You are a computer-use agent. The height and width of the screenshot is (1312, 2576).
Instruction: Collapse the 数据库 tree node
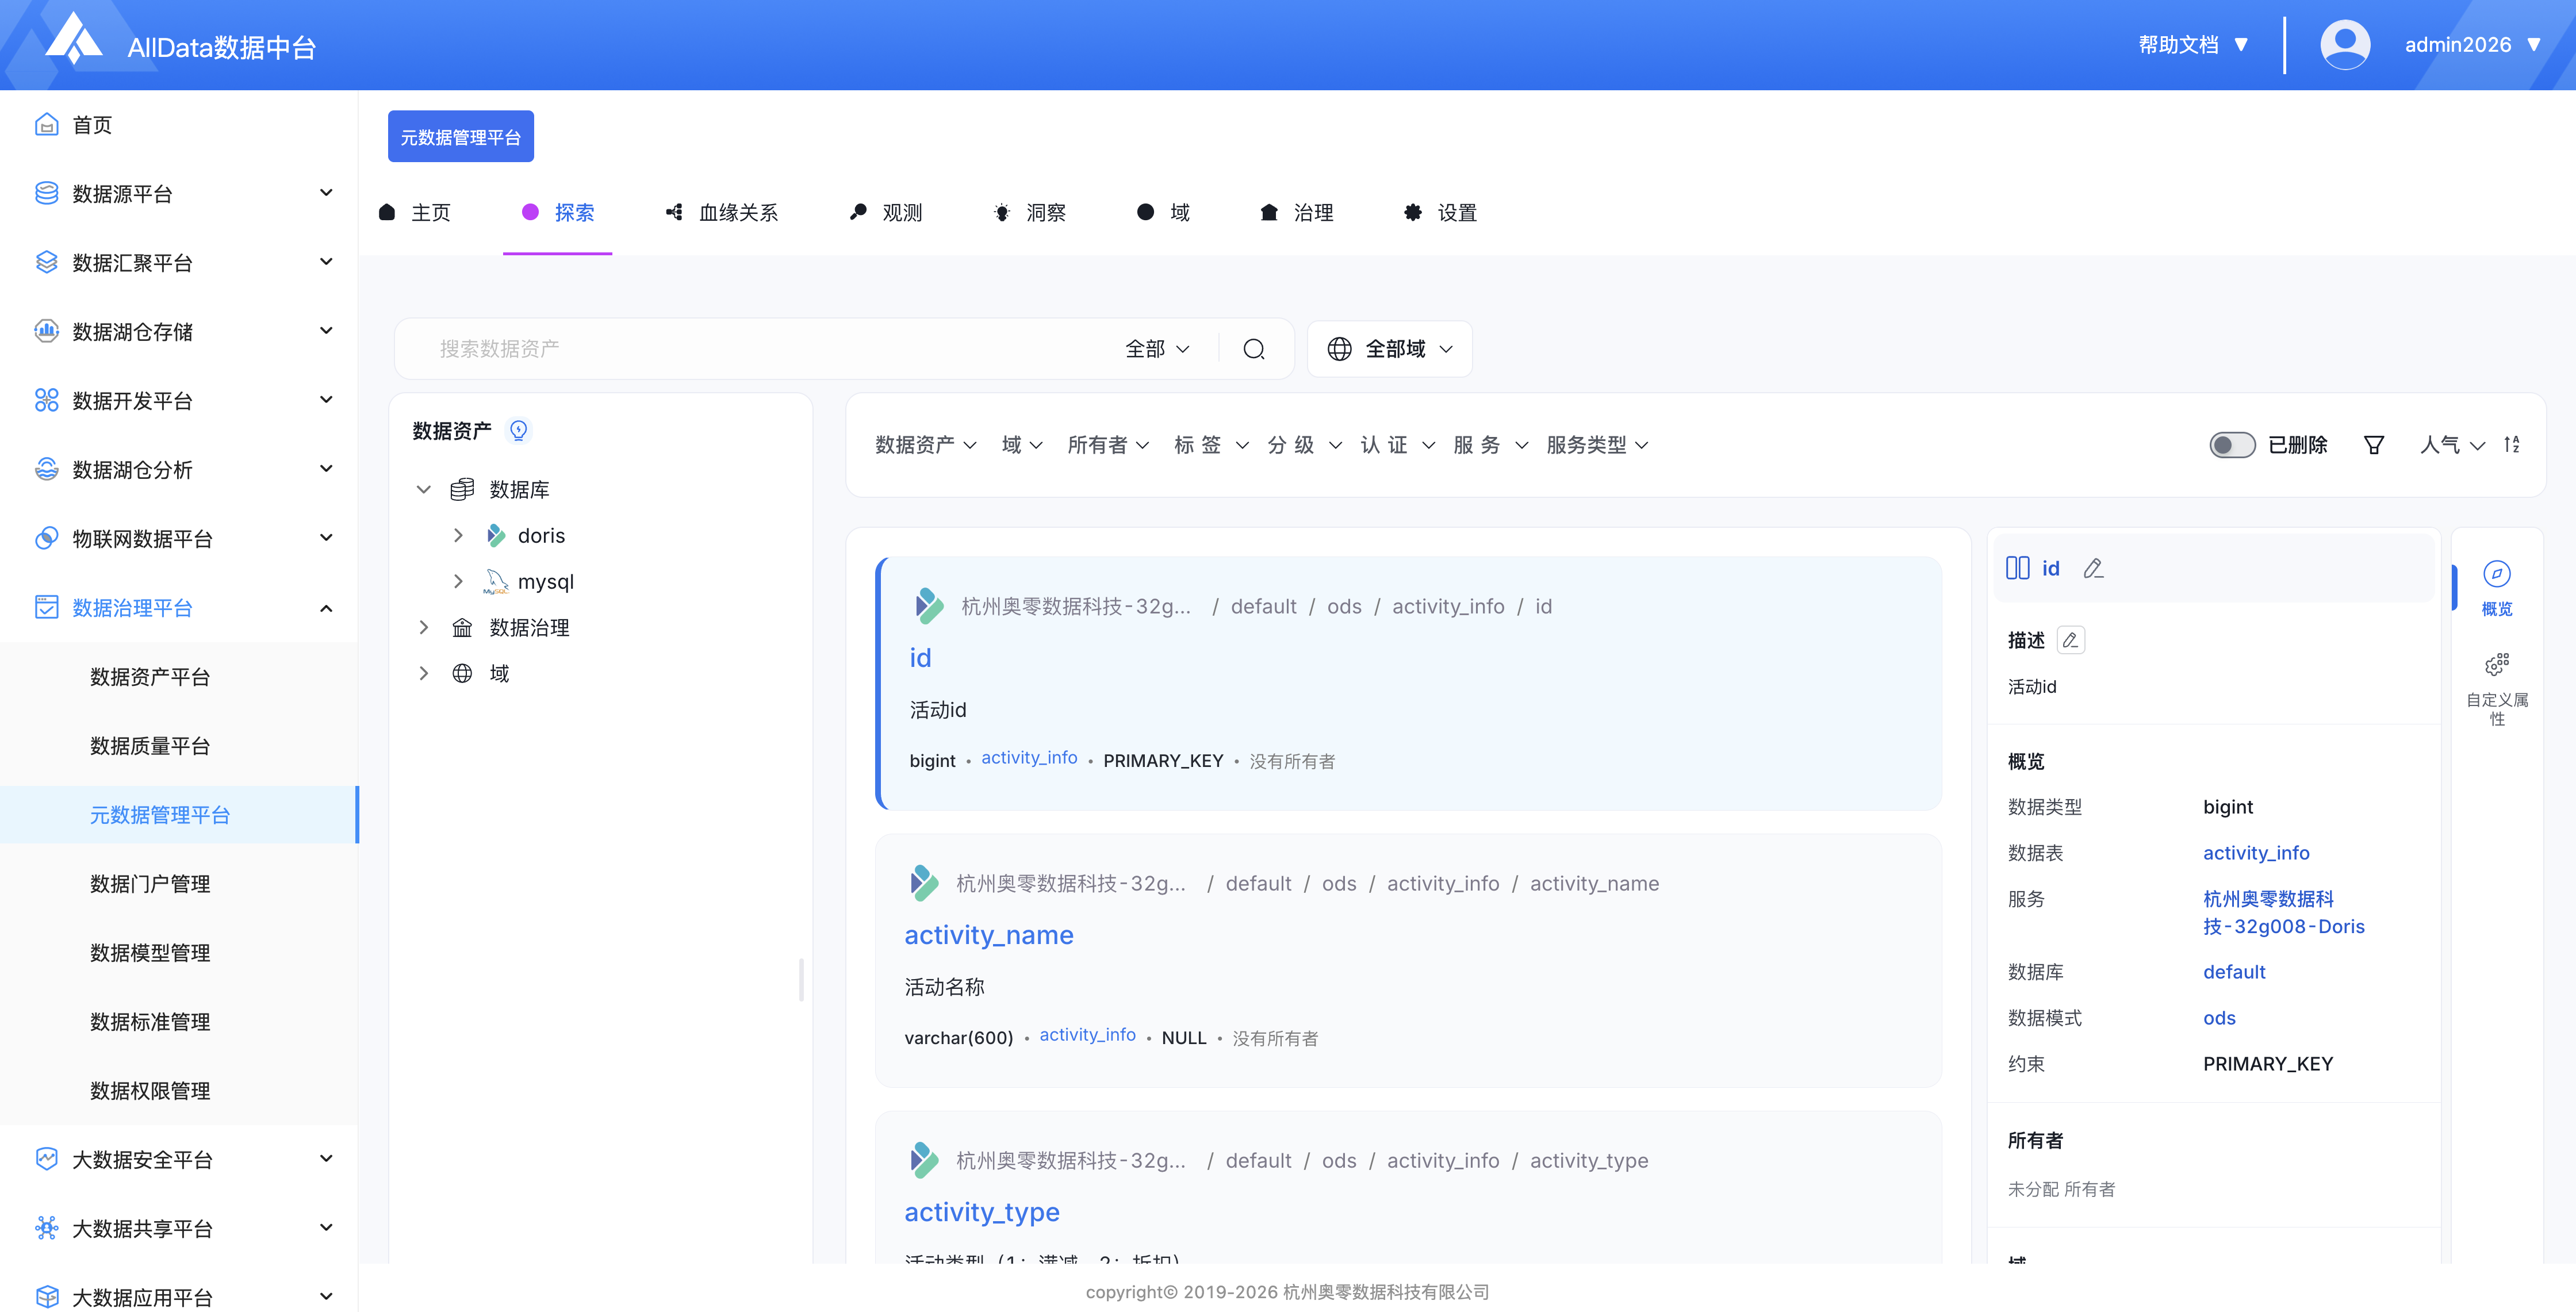423,489
